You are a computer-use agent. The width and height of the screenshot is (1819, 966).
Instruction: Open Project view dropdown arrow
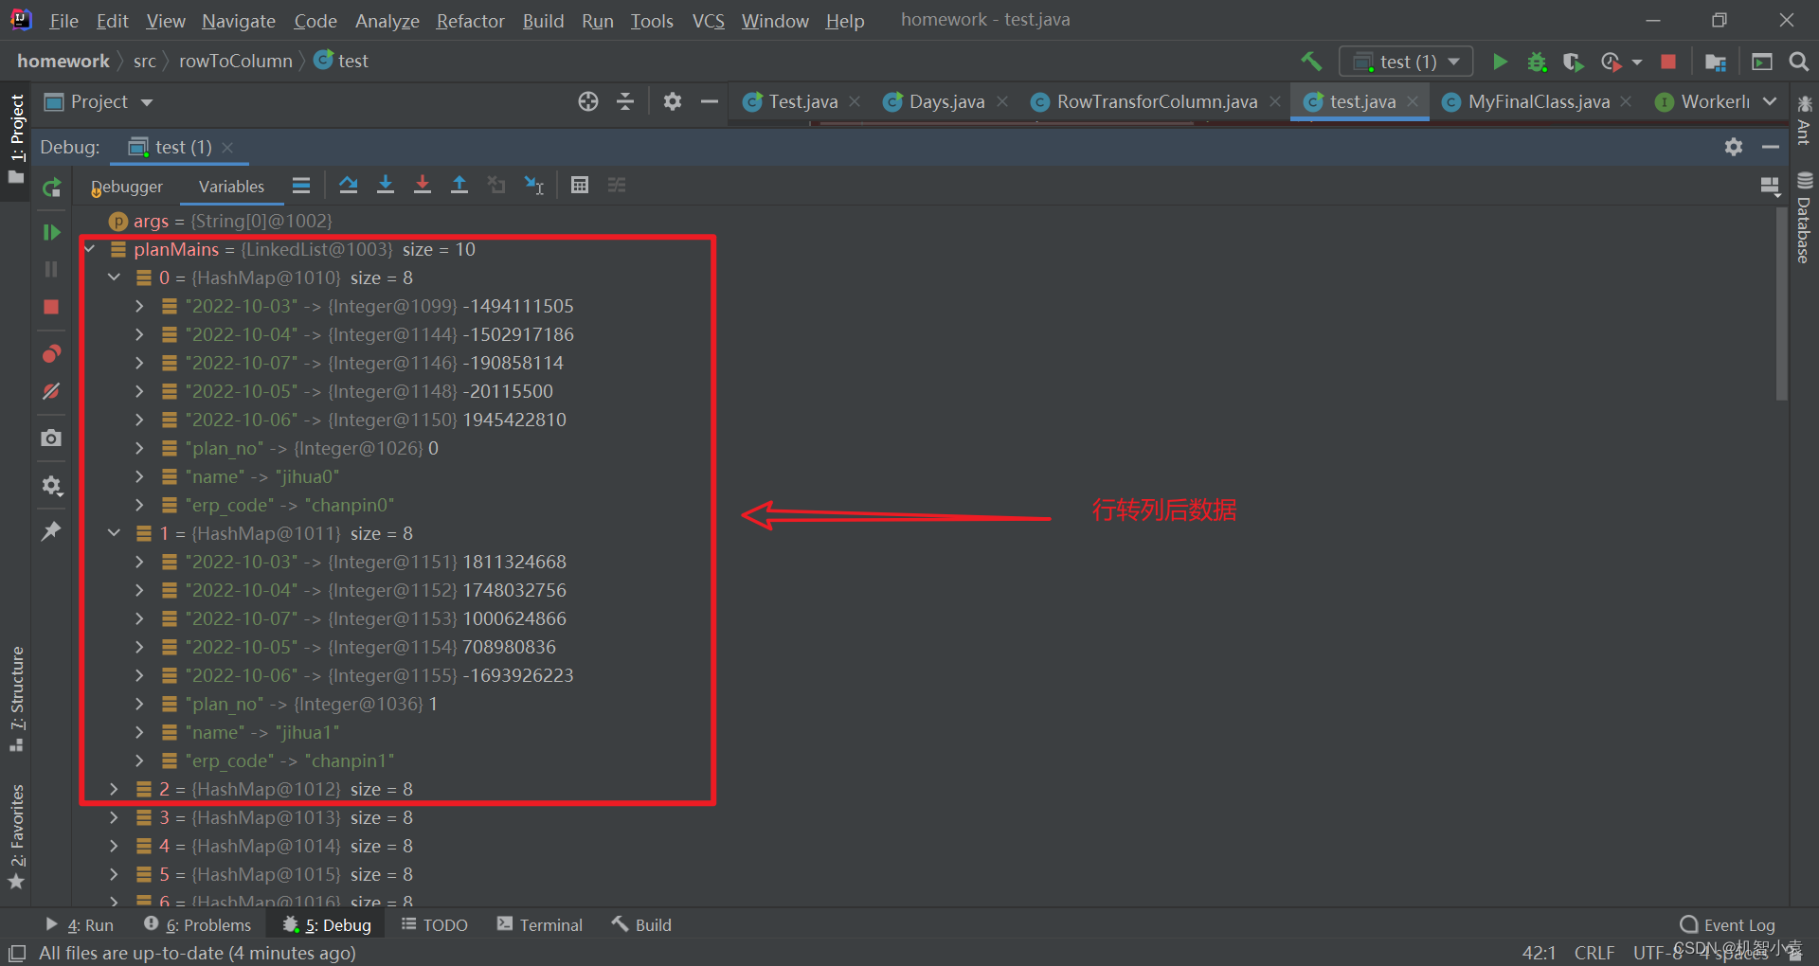(x=147, y=102)
